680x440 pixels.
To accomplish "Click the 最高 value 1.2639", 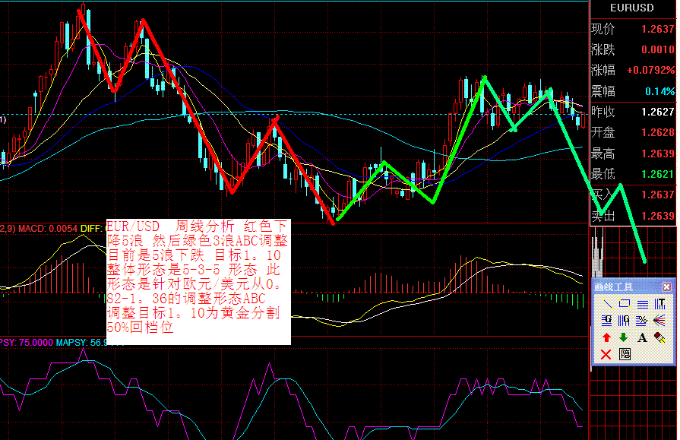I will (658, 154).
